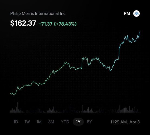Image resolution: width=150 pixels, height=135 pixels.
Task: Click the large price gap-up near right side
Action: tap(119, 53)
